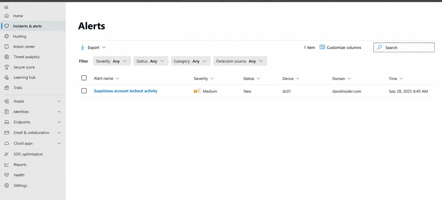Open the Category: Any filter dropdown
The height and width of the screenshot is (200, 442).
[191, 61]
